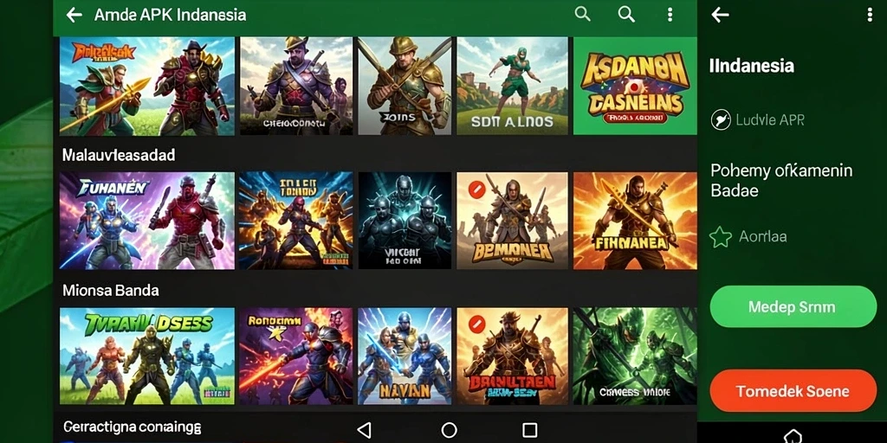Image resolution: width=887 pixels, height=443 pixels.
Task: Tap the second search magnifier icon
Action: point(626,15)
